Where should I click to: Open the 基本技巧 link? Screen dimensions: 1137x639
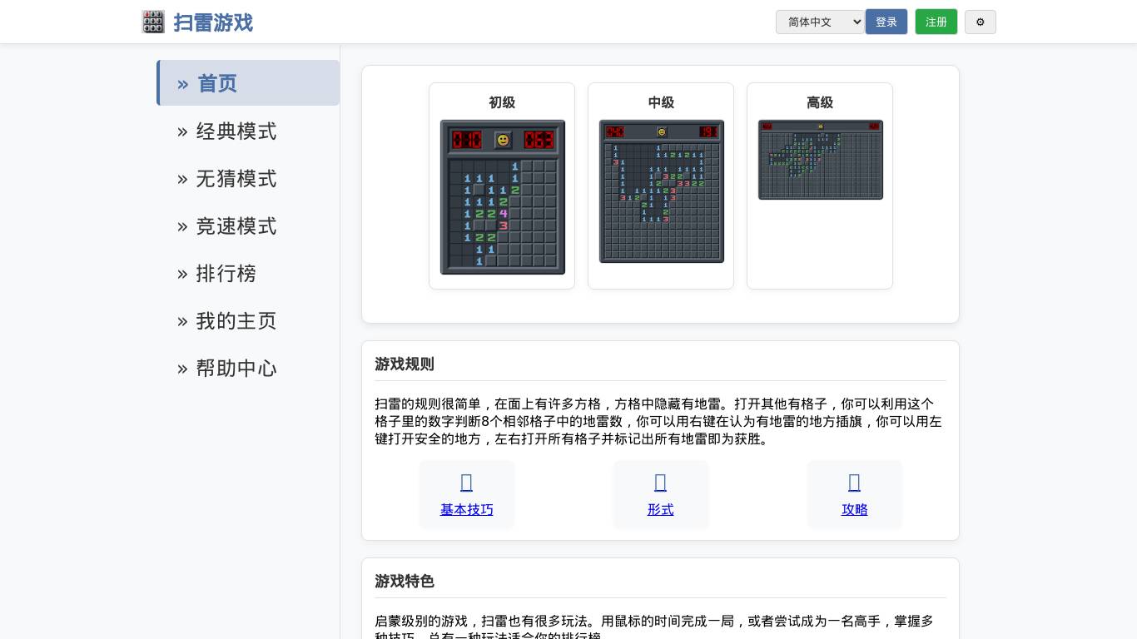[466, 509]
